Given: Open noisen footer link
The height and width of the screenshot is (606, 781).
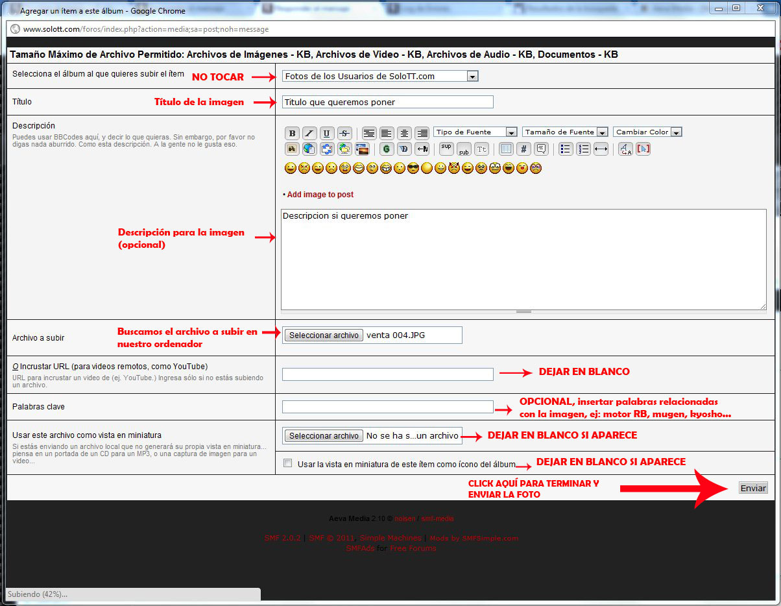Looking at the screenshot, I should [405, 518].
